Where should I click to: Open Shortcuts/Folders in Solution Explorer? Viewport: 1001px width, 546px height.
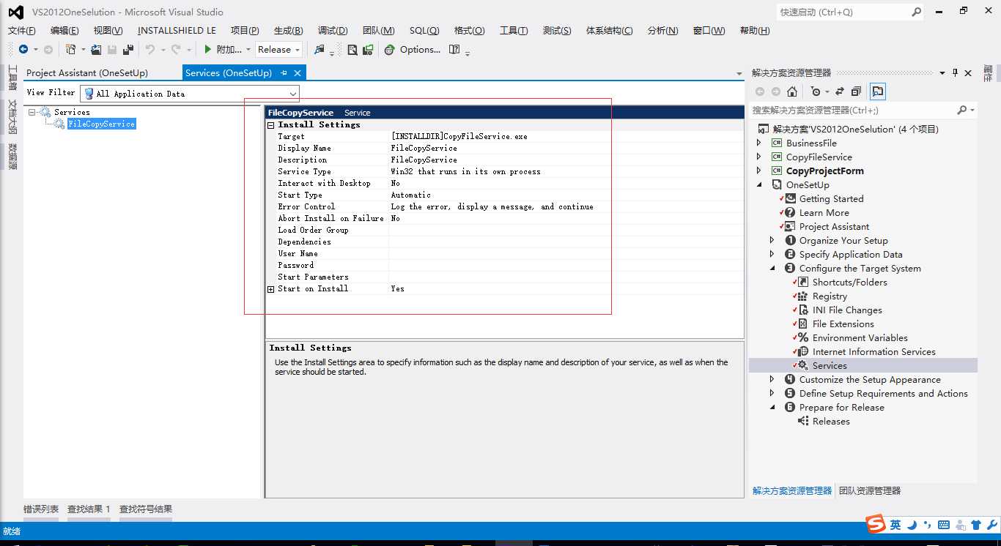tap(849, 282)
